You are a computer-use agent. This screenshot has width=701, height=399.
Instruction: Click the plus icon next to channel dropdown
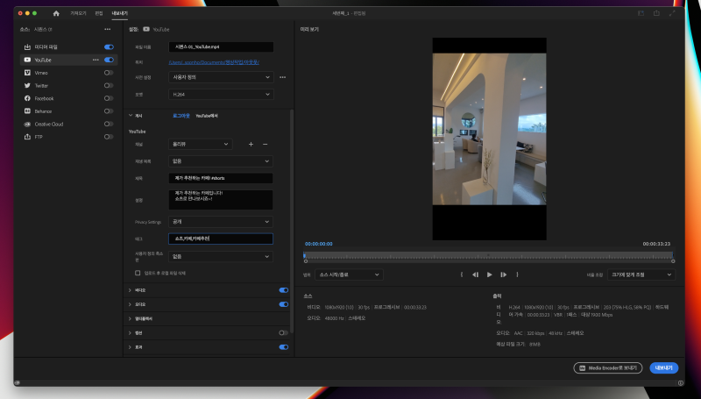tap(251, 144)
